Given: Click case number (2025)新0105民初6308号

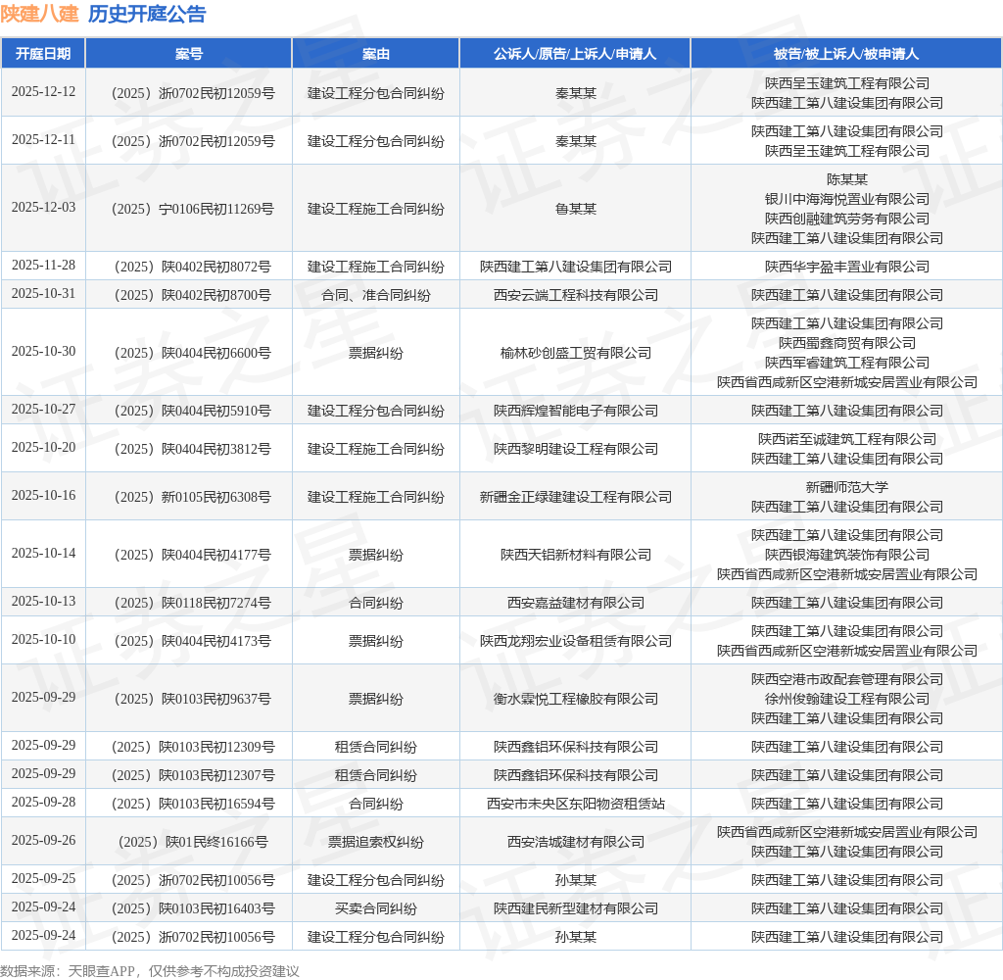Looking at the screenshot, I should tap(193, 497).
